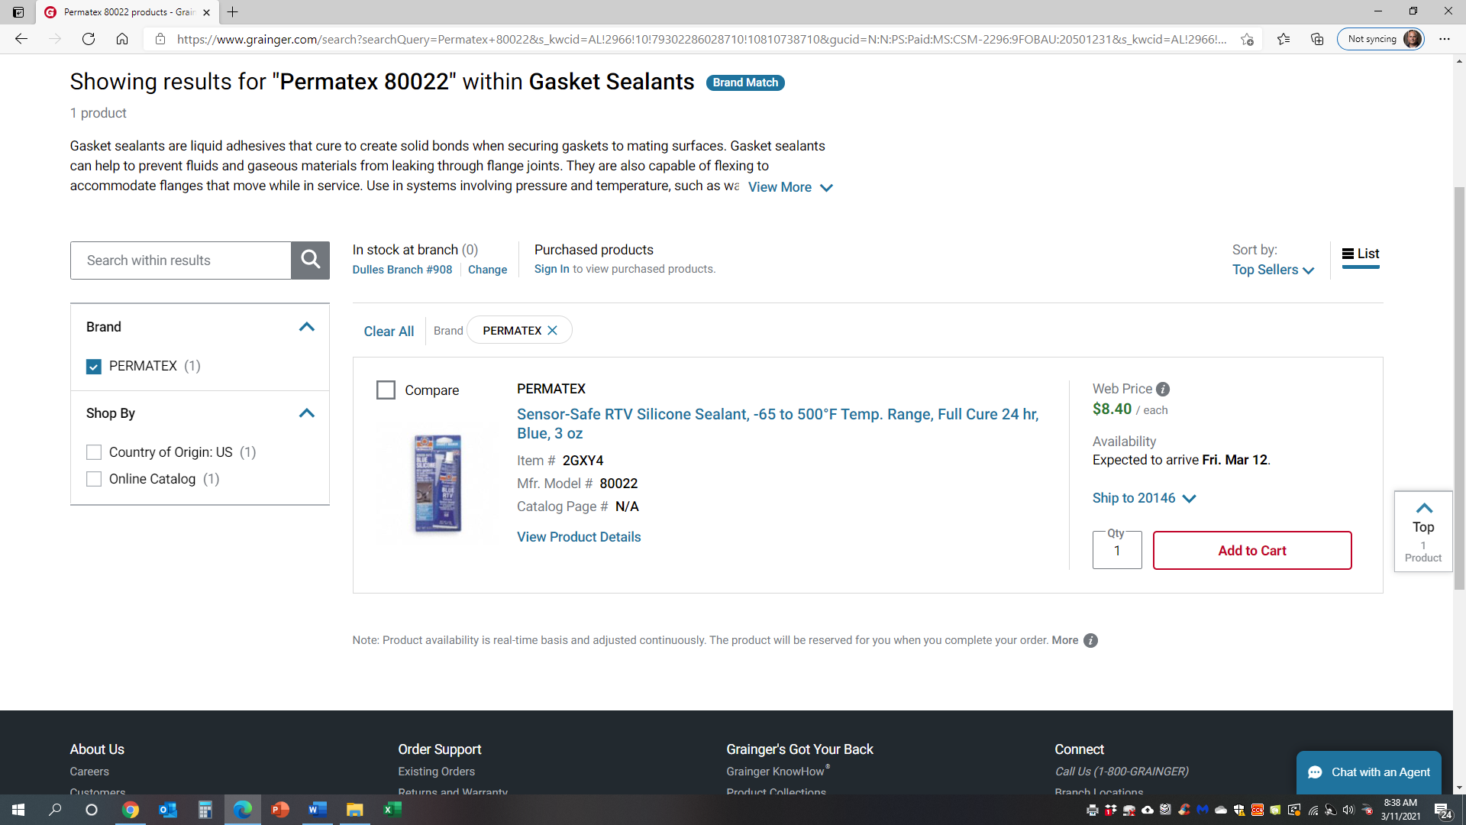Open the Top Sellers sort dropdown
The image size is (1466, 825).
pyautogui.click(x=1273, y=270)
